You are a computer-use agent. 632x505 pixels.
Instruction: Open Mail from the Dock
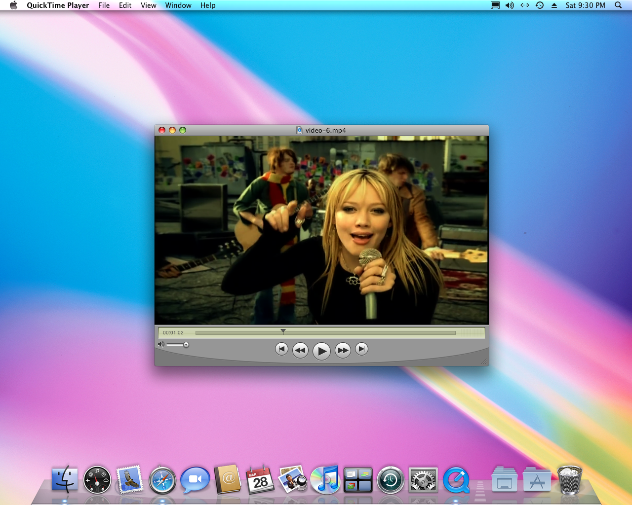130,479
